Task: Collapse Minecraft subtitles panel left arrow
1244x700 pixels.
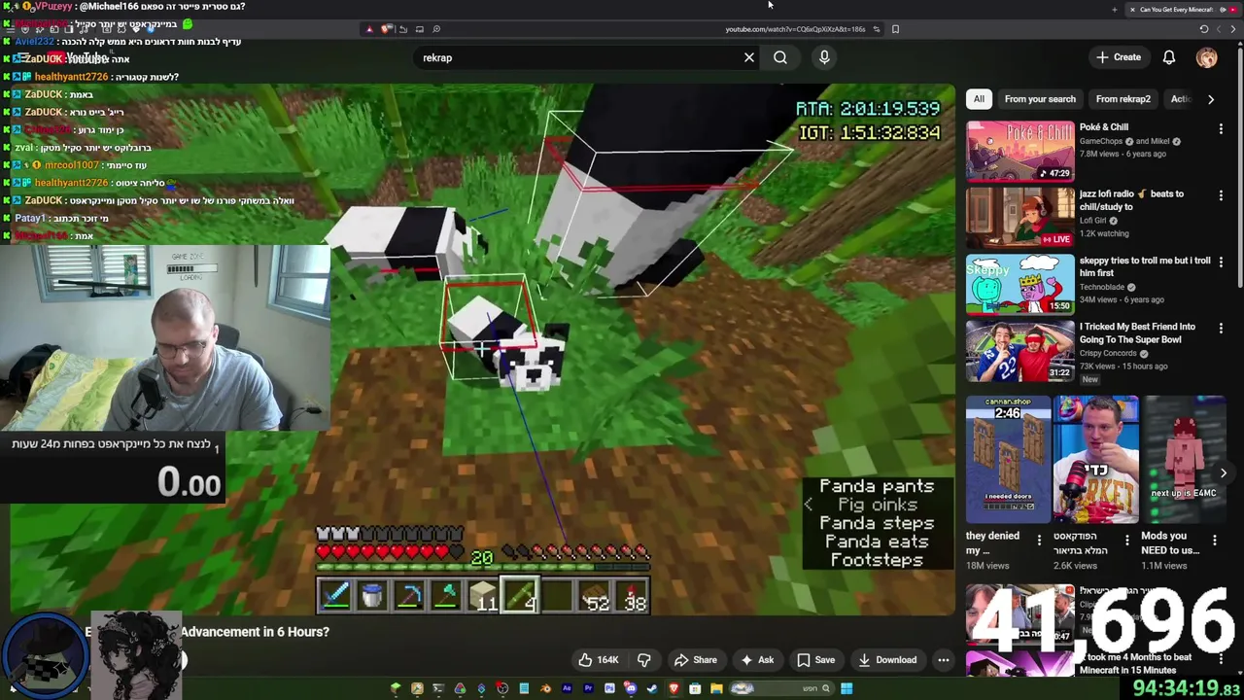Action: [x=808, y=504]
